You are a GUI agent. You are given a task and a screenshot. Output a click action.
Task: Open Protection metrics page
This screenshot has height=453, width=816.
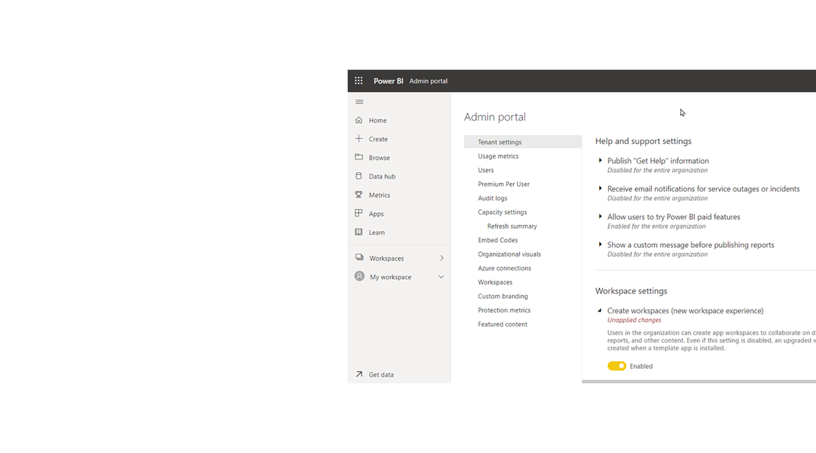pyautogui.click(x=504, y=310)
